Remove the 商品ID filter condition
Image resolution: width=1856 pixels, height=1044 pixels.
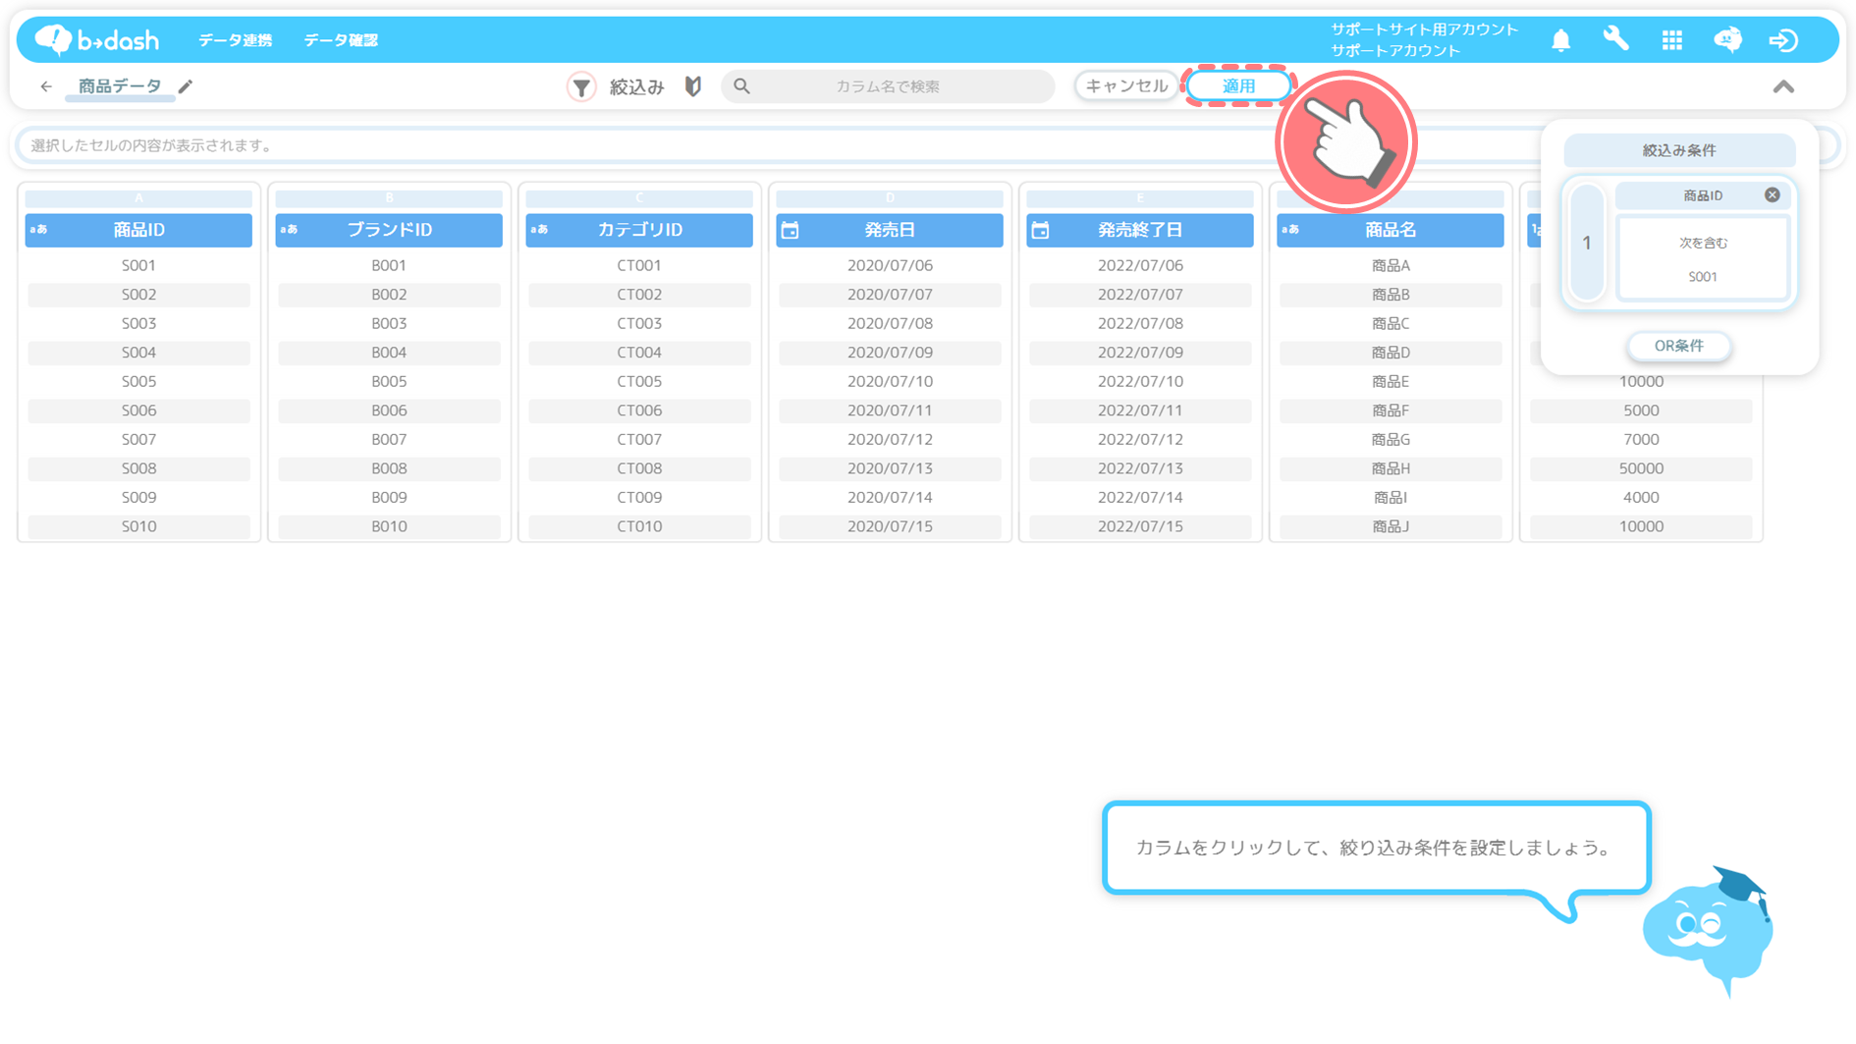pyautogui.click(x=1772, y=195)
